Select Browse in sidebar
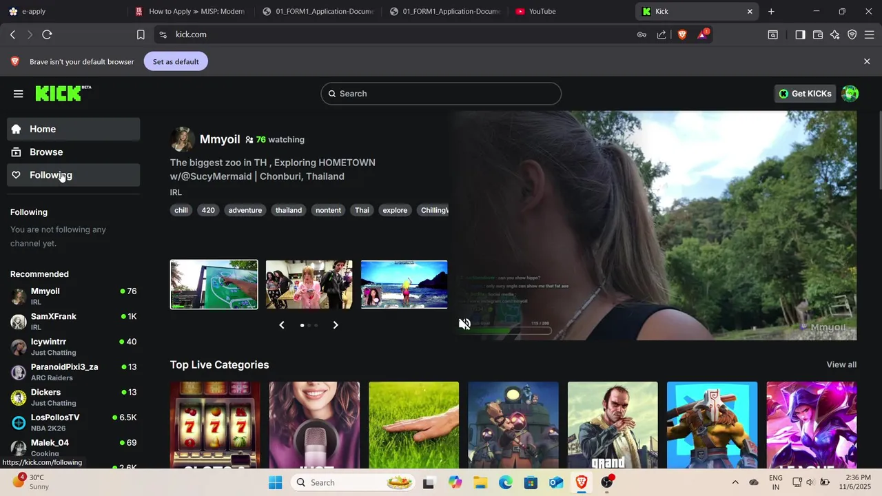Image resolution: width=882 pixels, height=496 pixels. tap(74, 152)
